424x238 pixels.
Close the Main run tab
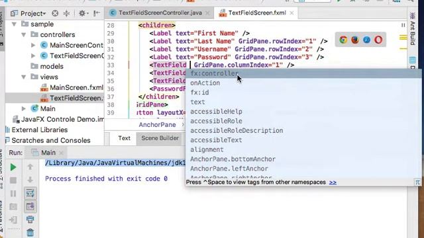(x=62, y=153)
